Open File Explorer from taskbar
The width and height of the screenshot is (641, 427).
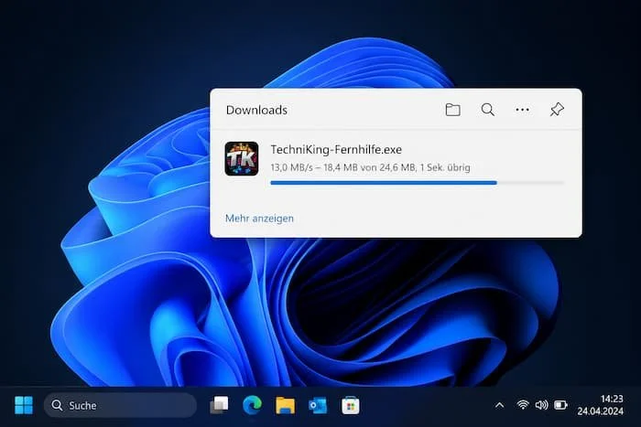coord(285,405)
